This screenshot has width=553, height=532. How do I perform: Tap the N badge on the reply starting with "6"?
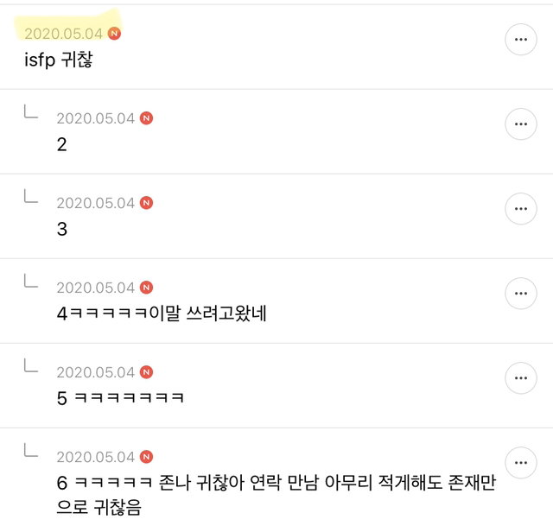(147, 457)
